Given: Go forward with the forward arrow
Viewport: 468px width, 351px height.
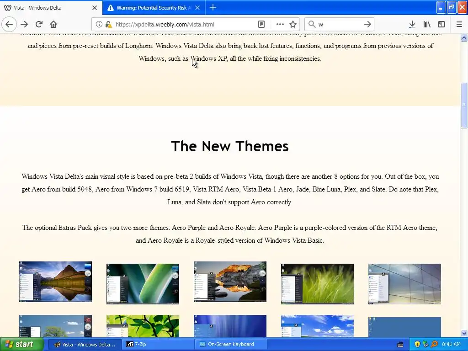Looking at the screenshot, I should pos(25,24).
